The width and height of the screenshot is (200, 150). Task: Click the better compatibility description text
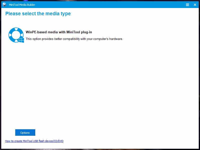click(74, 39)
